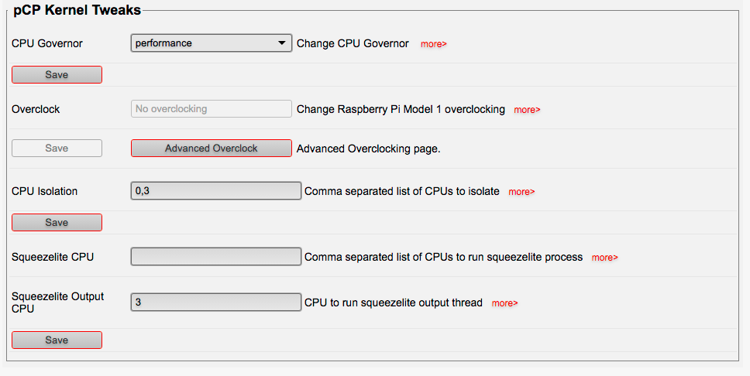Show more about Raspberry Pi Model 1 overclocking
This screenshot has width=750, height=376.
[527, 110]
